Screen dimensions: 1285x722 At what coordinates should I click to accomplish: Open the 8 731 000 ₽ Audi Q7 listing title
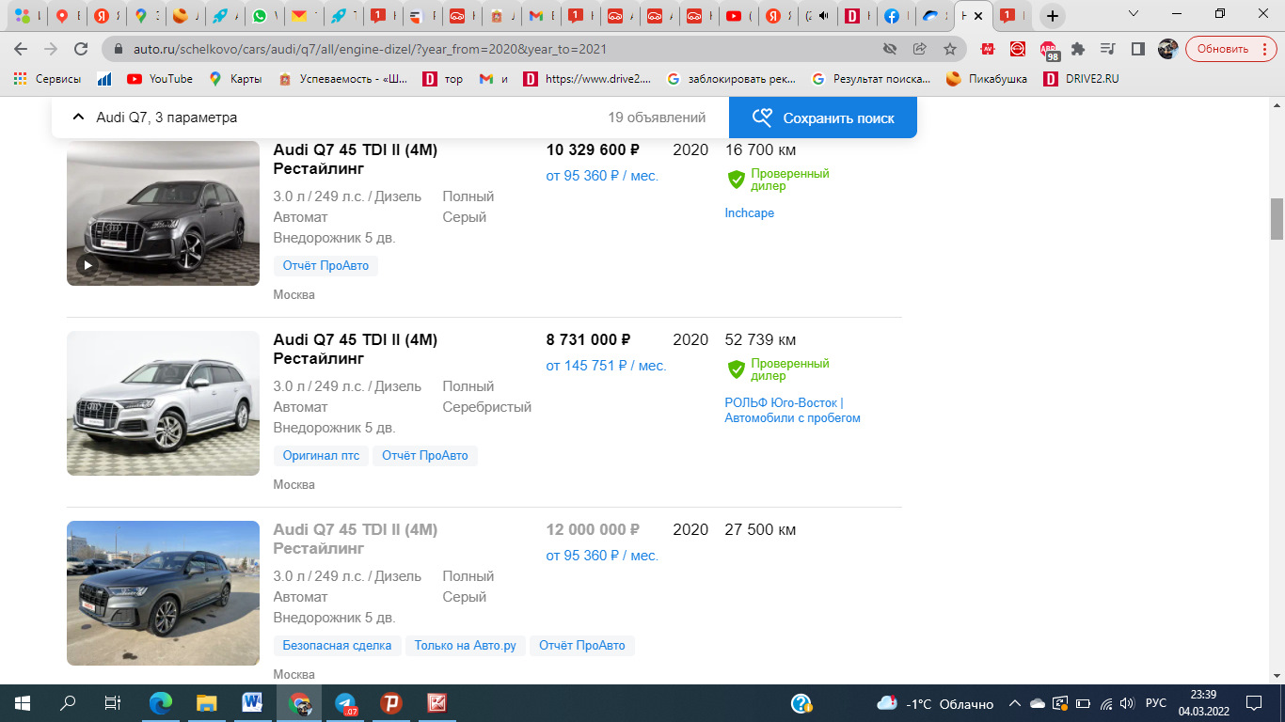356,349
